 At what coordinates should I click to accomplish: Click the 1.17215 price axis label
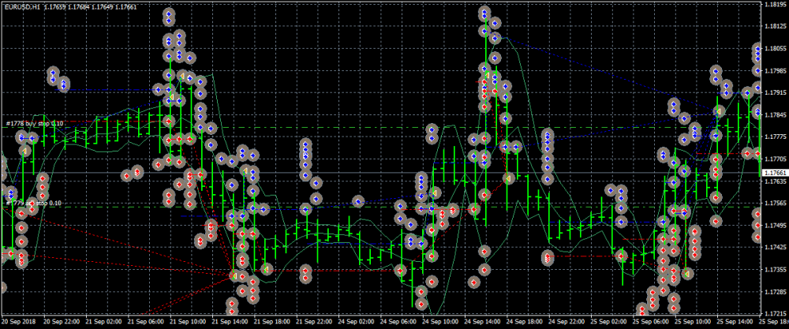pos(774,314)
